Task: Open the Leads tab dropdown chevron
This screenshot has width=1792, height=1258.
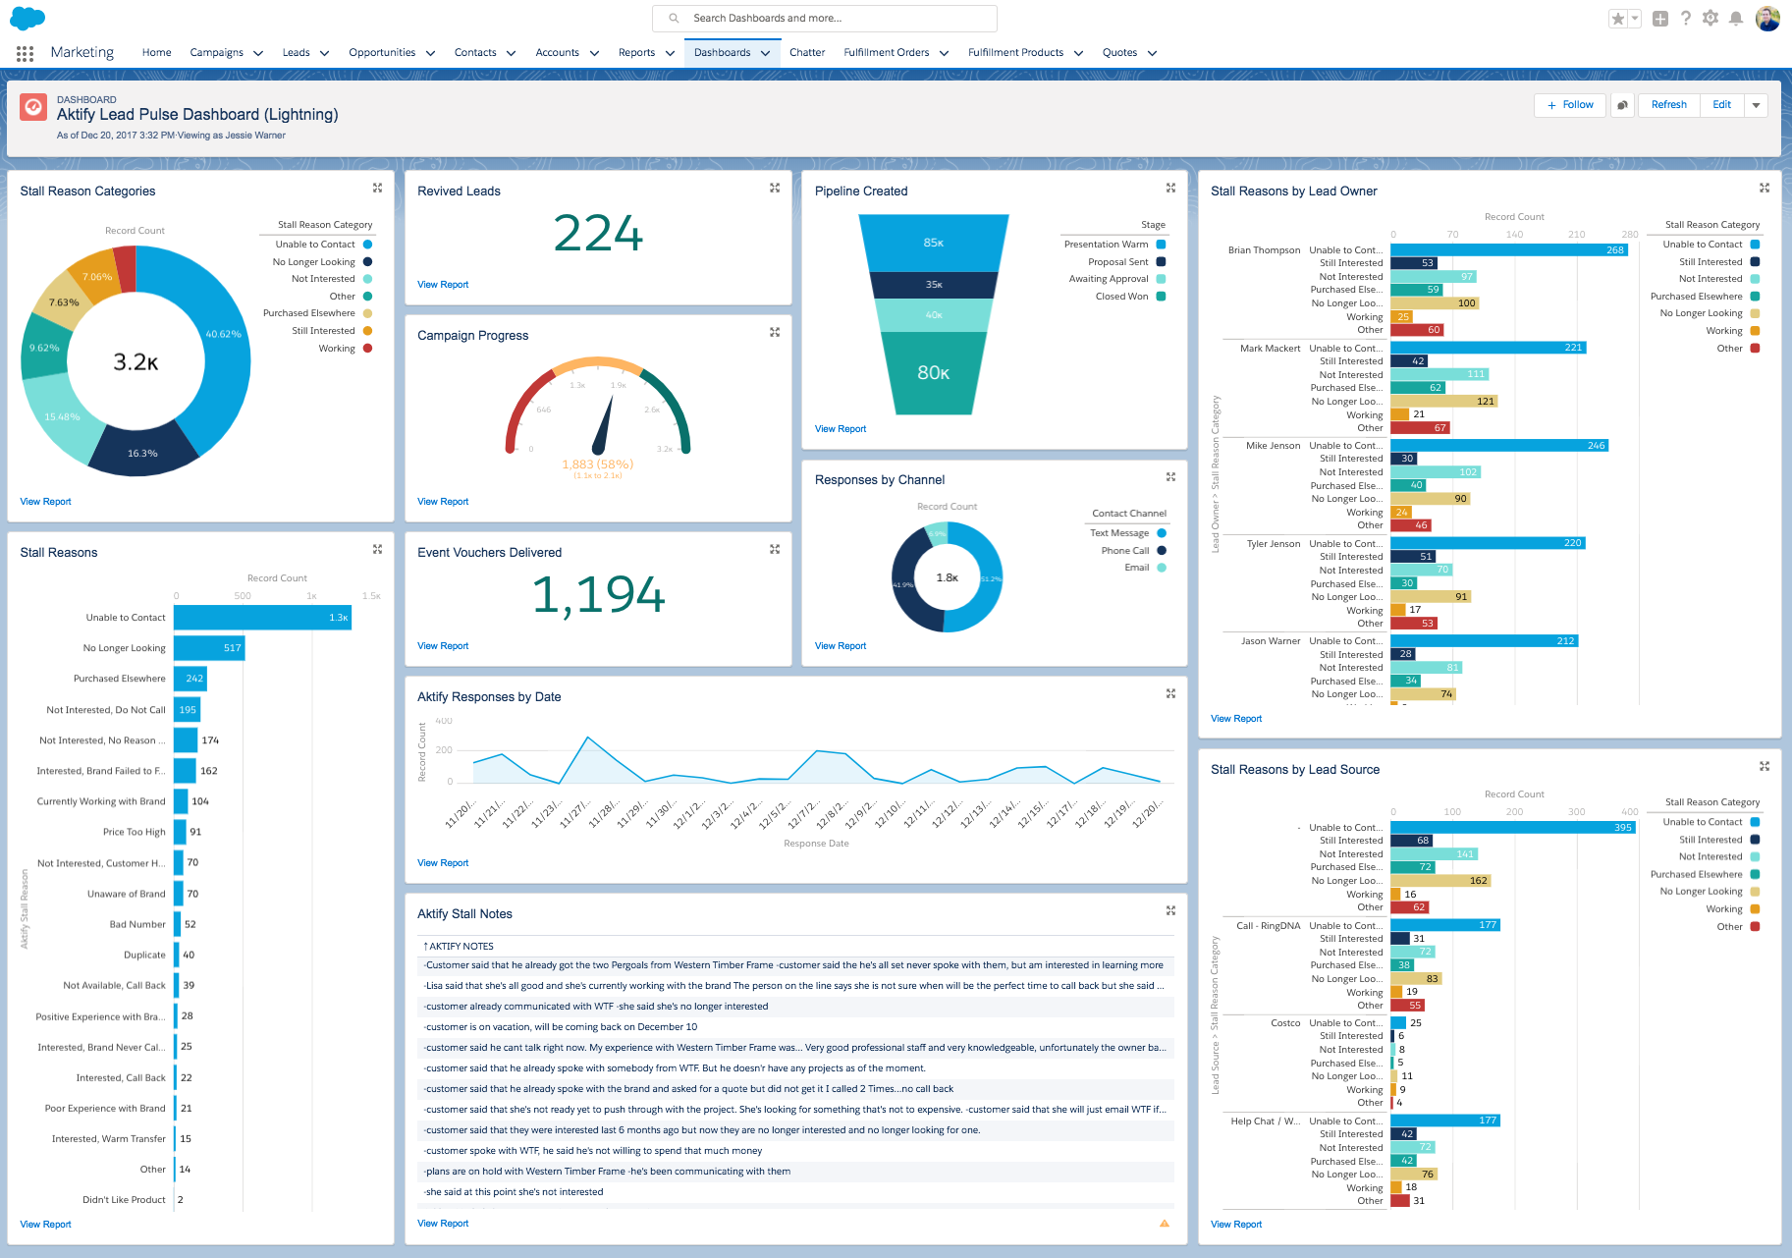Action: [x=324, y=53]
